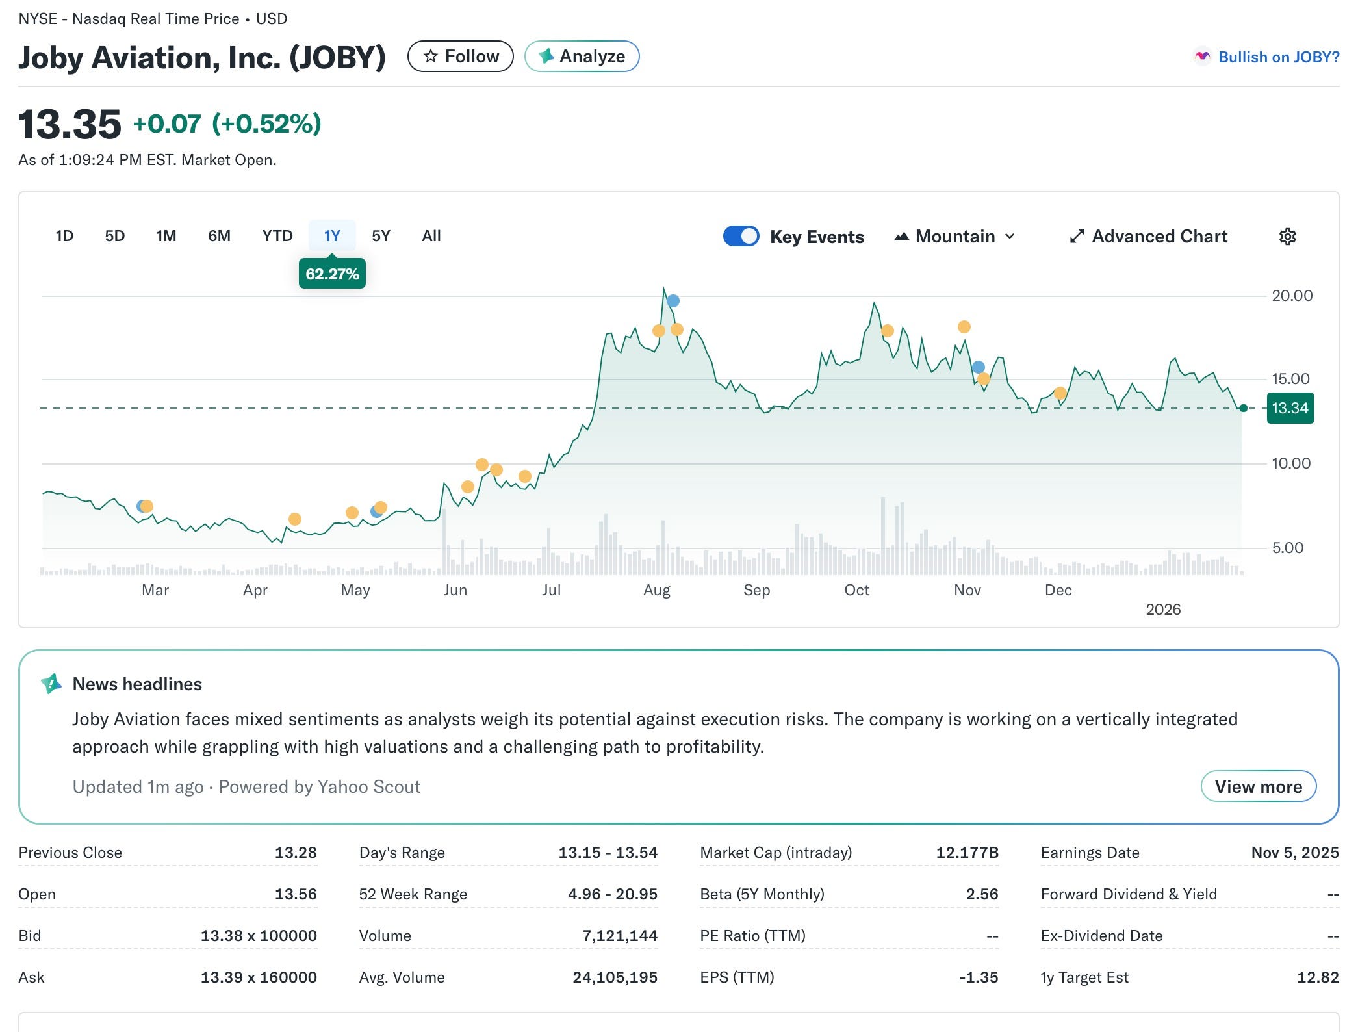Select the YTD range tab

tap(277, 236)
